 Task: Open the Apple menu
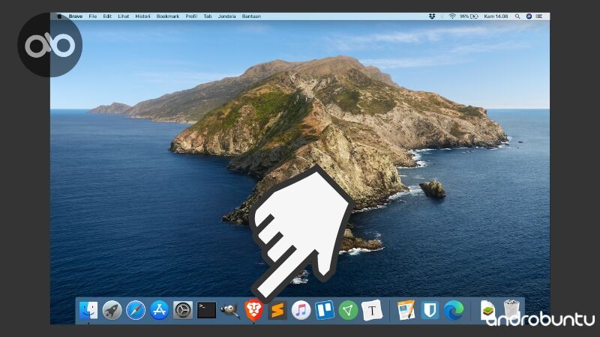click(60, 16)
